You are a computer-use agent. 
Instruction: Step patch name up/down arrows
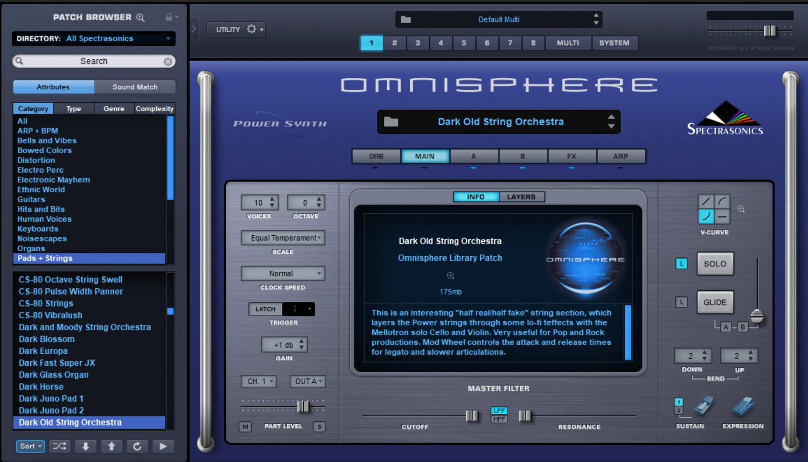[611, 122]
